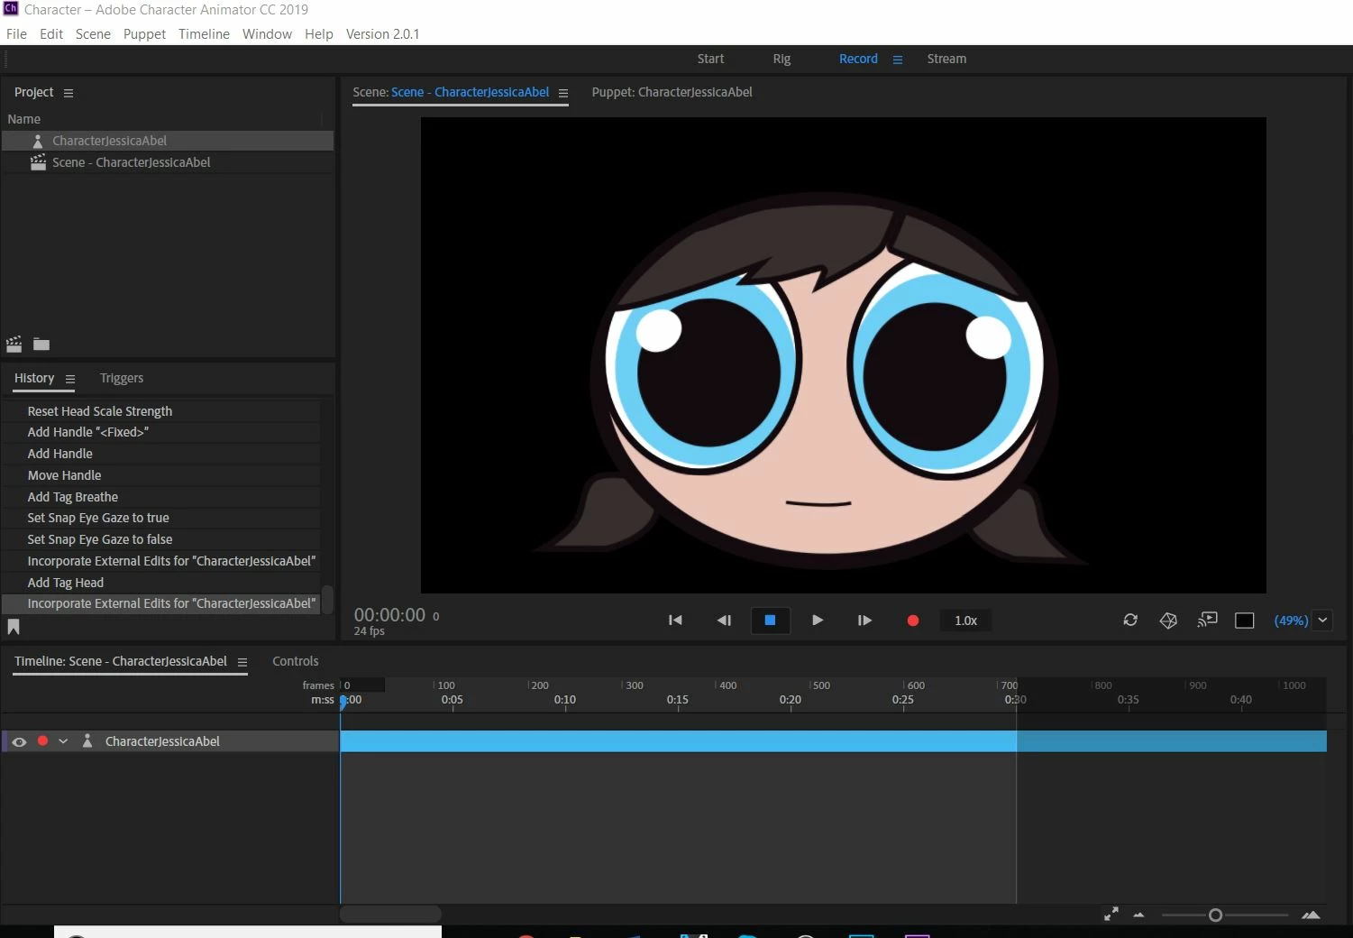Viewport: 1353px width, 938px height.
Task: Select CharacterJessicaAbel puppet in Project
Action: [168, 141]
